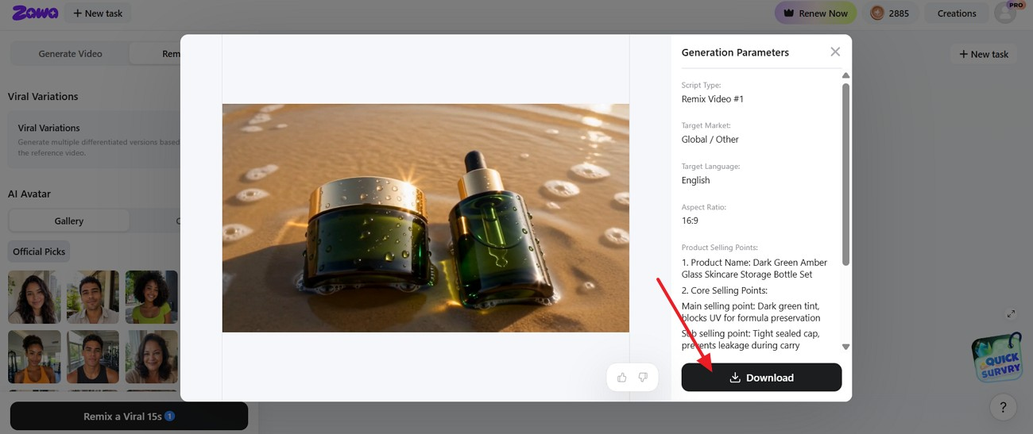Open the 2885 credits balance
The image size is (1033, 434).
(x=890, y=13)
